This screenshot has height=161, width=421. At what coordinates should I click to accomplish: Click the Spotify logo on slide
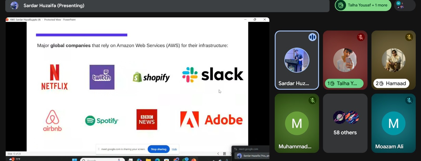102,121
